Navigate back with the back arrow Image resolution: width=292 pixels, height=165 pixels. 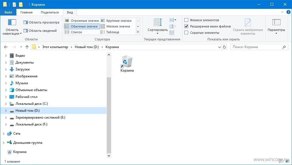(6, 47)
